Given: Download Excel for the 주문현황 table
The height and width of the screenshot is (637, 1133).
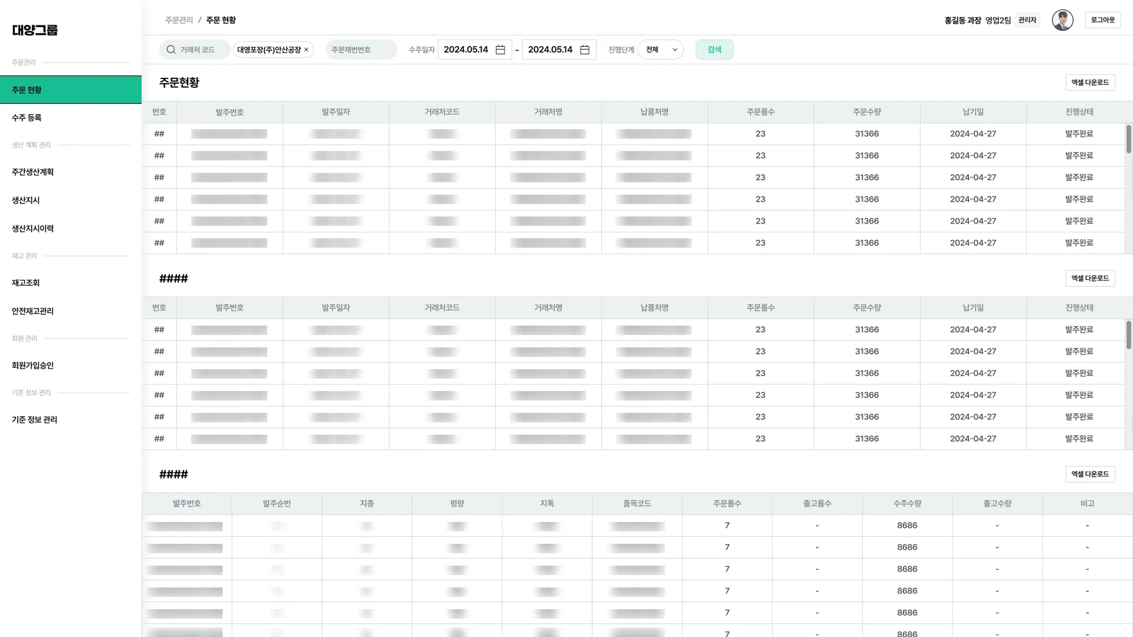Looking at the screenshot, I should click(1090, 83).
